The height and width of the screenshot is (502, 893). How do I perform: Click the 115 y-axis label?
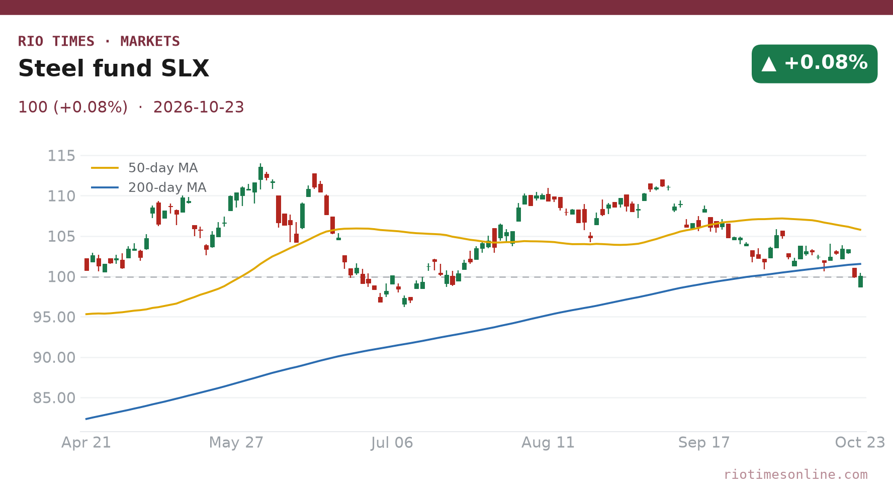[x=61, y=156]
